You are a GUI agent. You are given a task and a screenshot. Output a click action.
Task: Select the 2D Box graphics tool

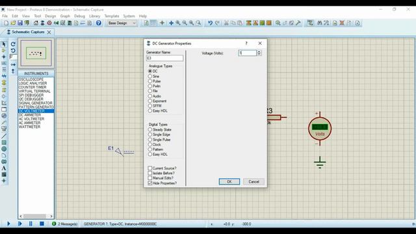pos(4,142)
